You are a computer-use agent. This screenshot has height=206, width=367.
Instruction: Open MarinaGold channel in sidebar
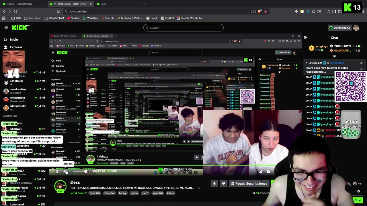[x=24, y=108]
